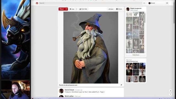
Task: Like this pin with the heart button
Action: [72, 9]
